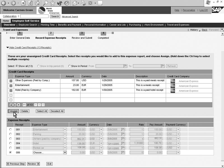Click the Assign button
This screenshot has width=224, height=168.
(13, 111)
